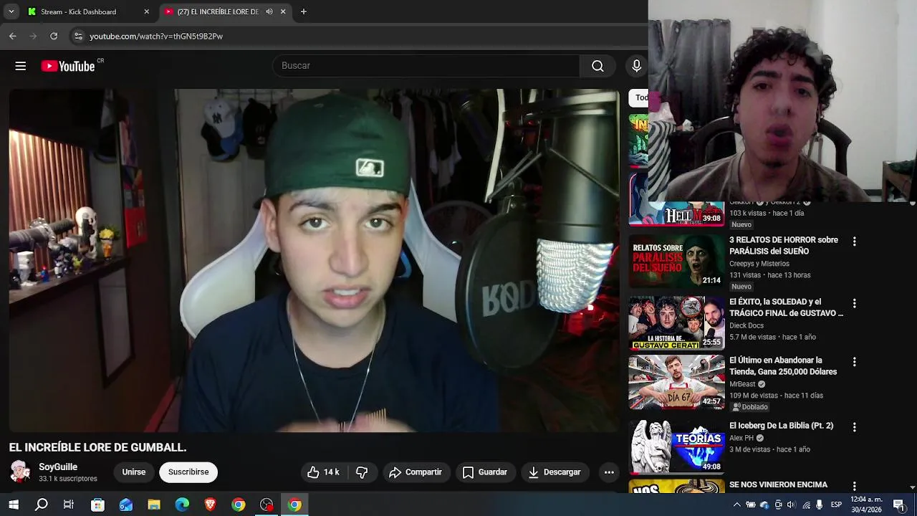
Task: Click Alex PH channel name
Action: click(x=741, y=438)
